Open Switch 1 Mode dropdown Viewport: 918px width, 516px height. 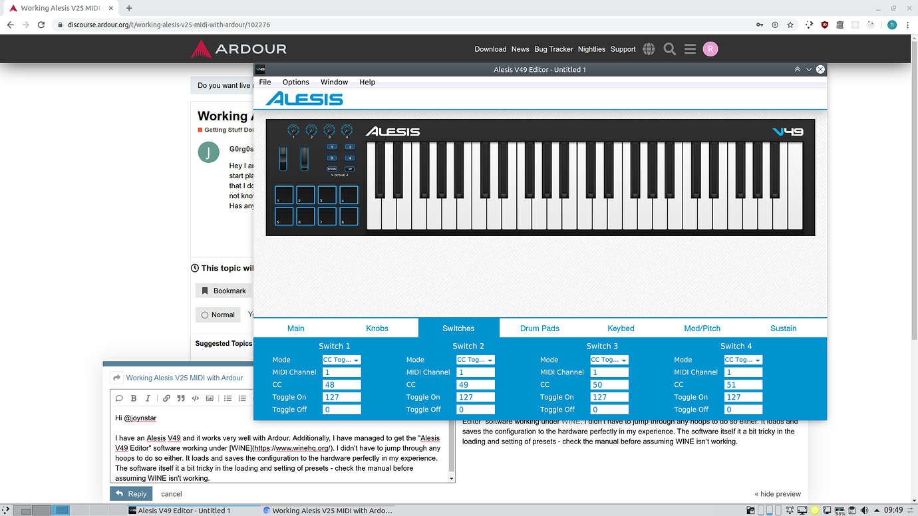coord(341,360)
